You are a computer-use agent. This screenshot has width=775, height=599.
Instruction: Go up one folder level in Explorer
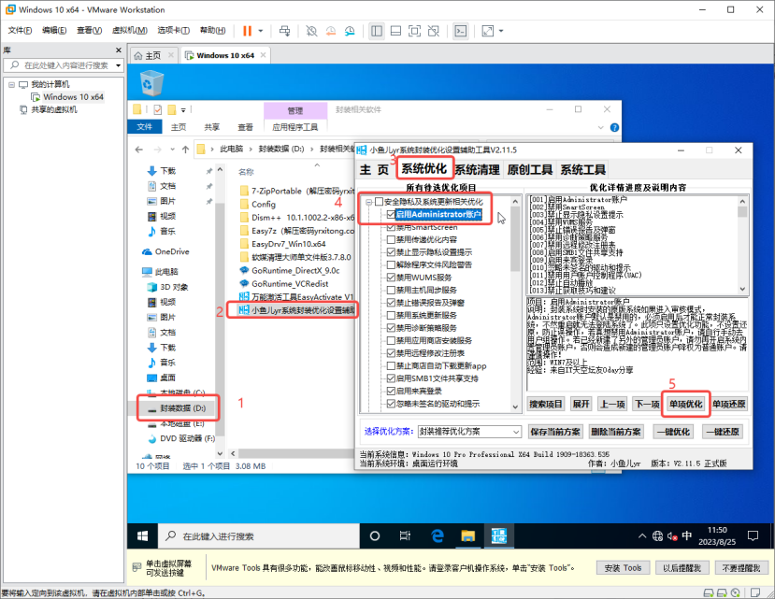tap(185, 150)
